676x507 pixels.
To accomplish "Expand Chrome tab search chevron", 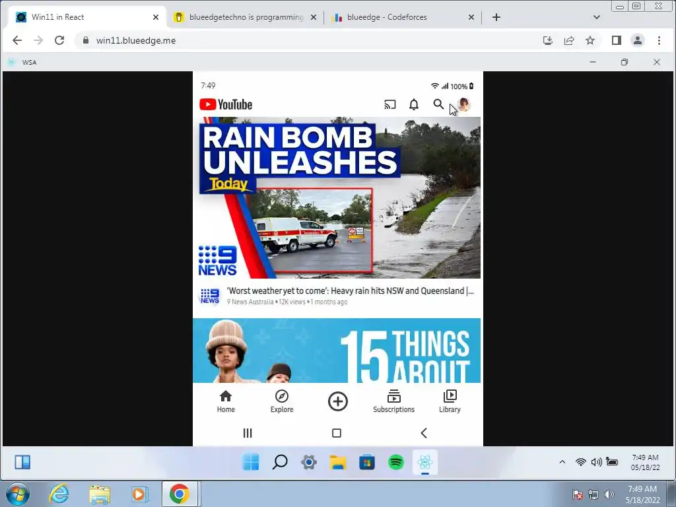I will 597,17.
